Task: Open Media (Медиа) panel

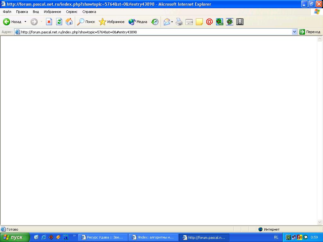Action: [138, 22]
